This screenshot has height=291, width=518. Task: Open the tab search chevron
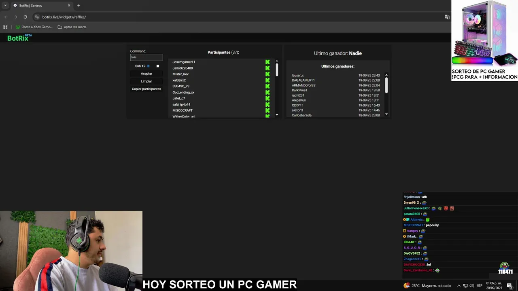[x=5, y=6]
